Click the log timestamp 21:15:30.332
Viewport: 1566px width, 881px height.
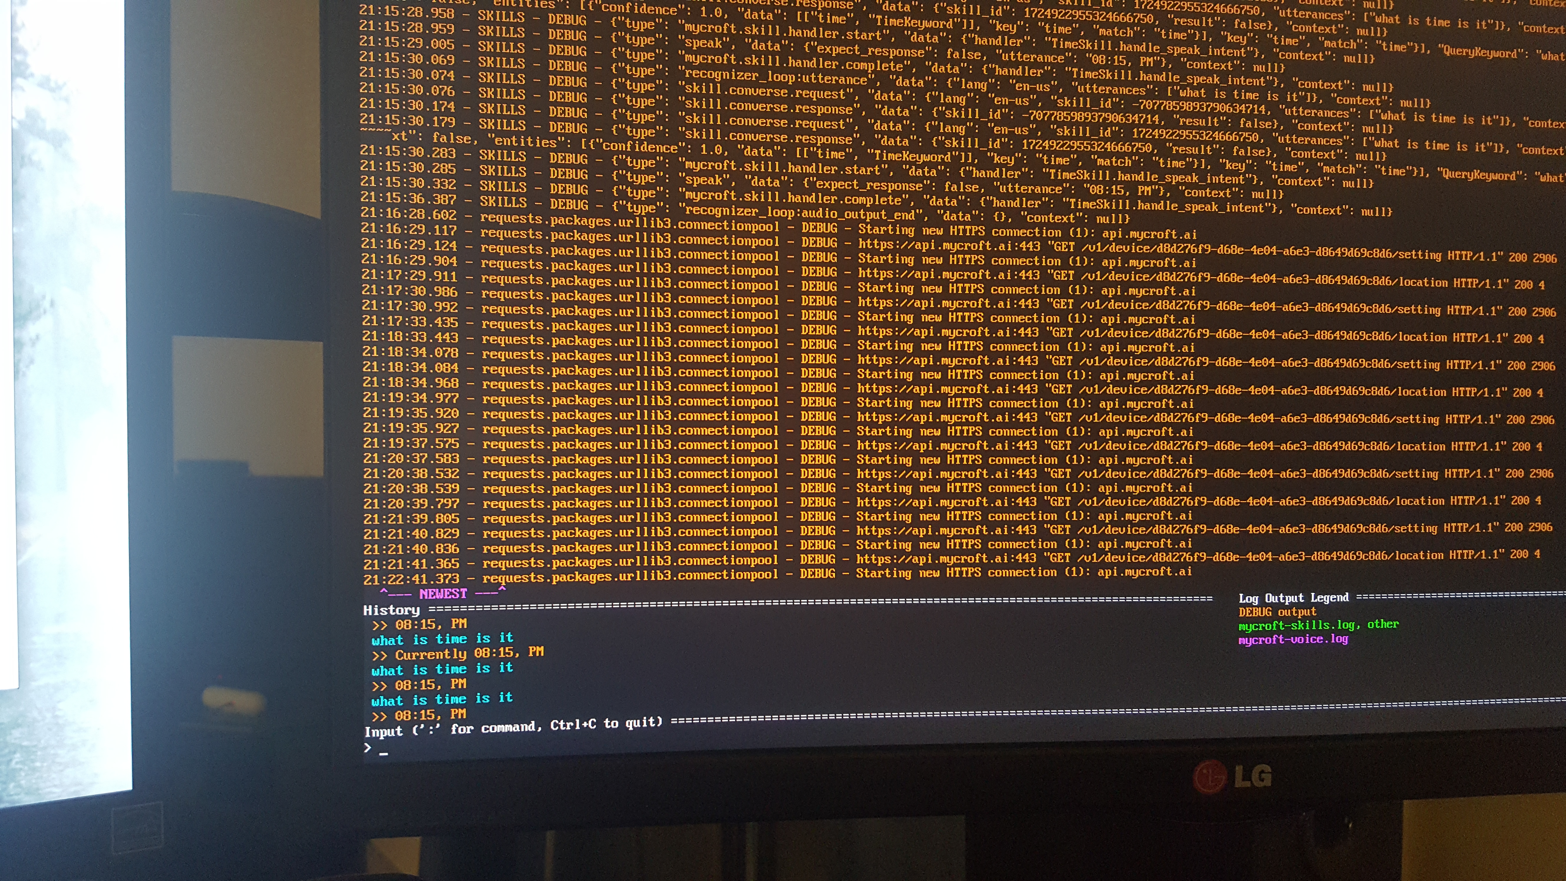click(408, 183)
